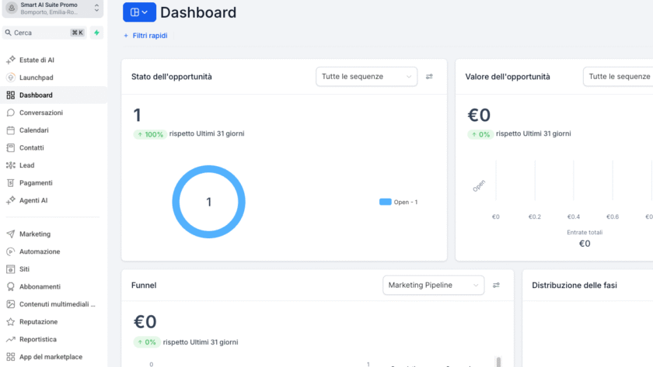Open Reputazione with the star icon
Screen dimensions: 653x367
[11, 321]
